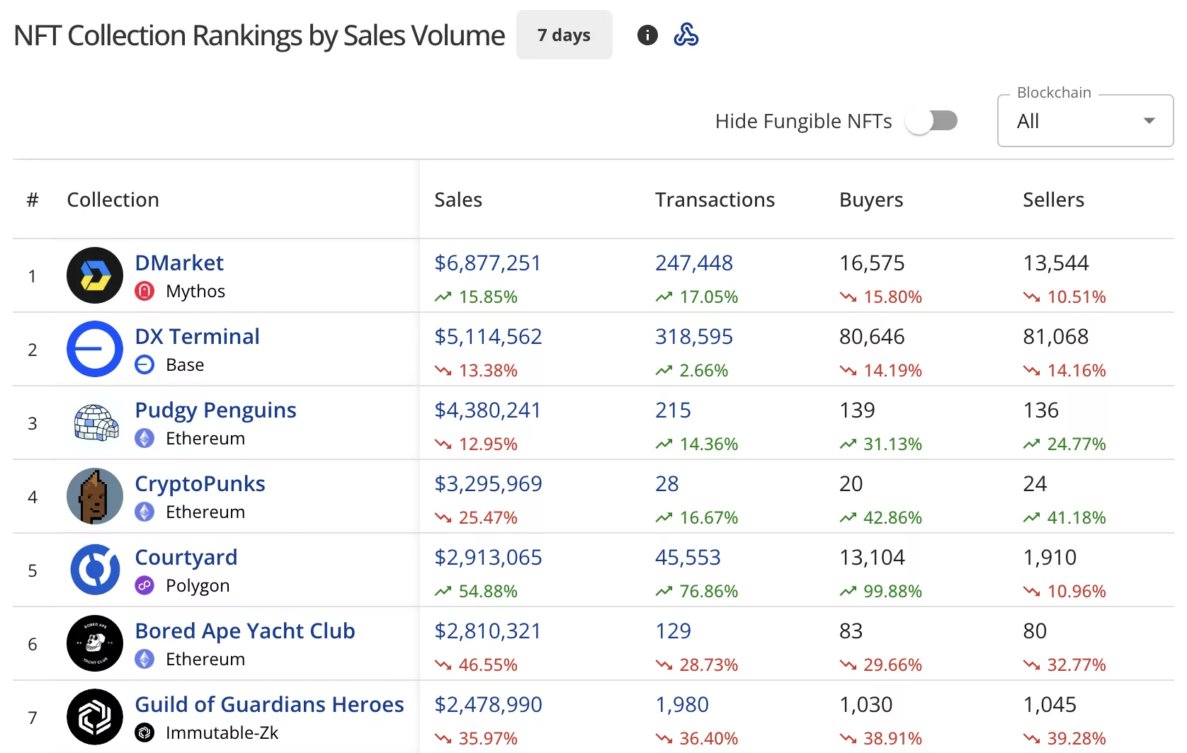The height and width of the screenshot is (753, 1187).
Task: Click the Pudgy Penguins igloo logo
Action: click(x=94, y=423)
